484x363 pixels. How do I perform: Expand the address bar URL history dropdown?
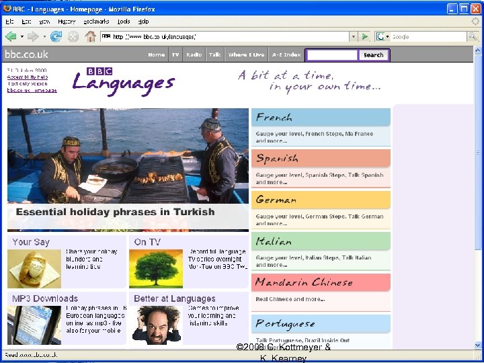coord(354,37)
